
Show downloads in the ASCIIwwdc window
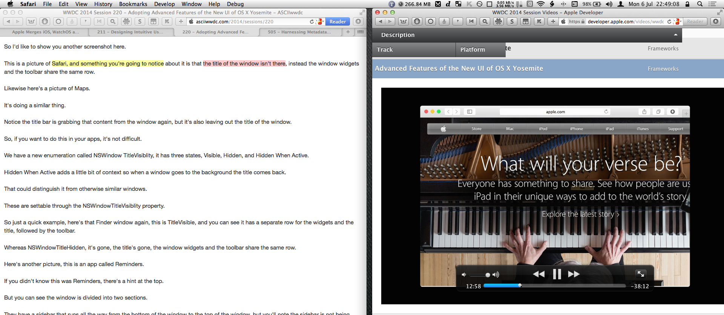click(x=358, y=21)
